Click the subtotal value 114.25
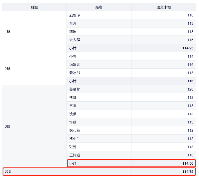The height and width of the screenshot is (178, 199). click(x=188, y=48)
